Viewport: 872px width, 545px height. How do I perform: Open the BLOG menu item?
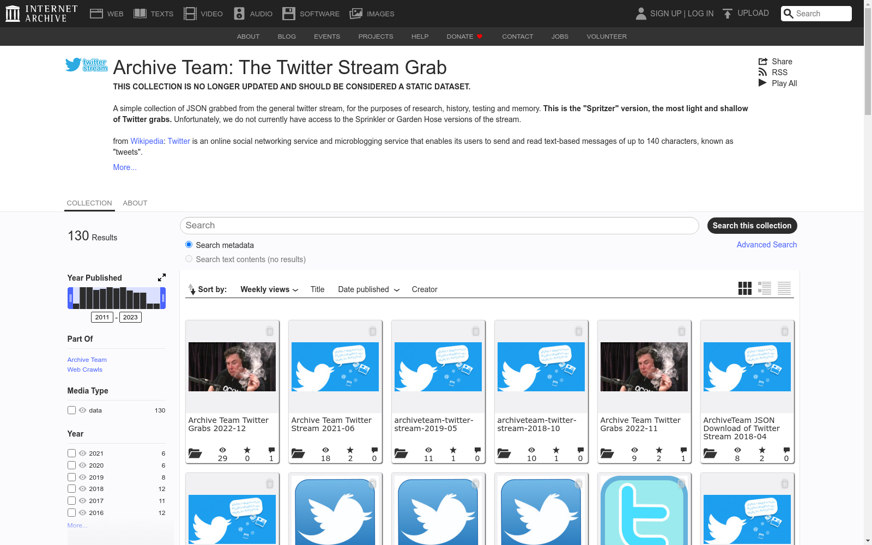click(x=287, y=37)
